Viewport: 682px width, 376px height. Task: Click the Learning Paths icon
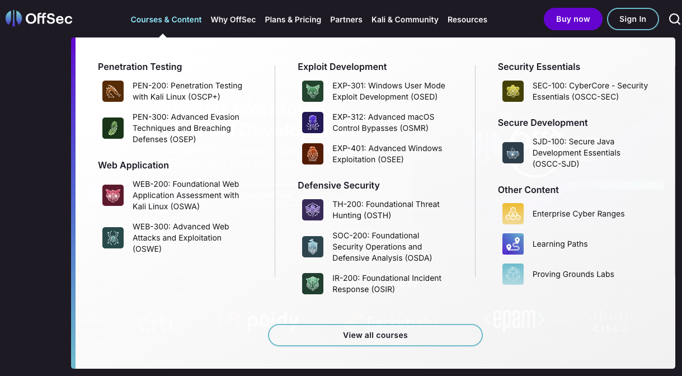coord(512,244)
